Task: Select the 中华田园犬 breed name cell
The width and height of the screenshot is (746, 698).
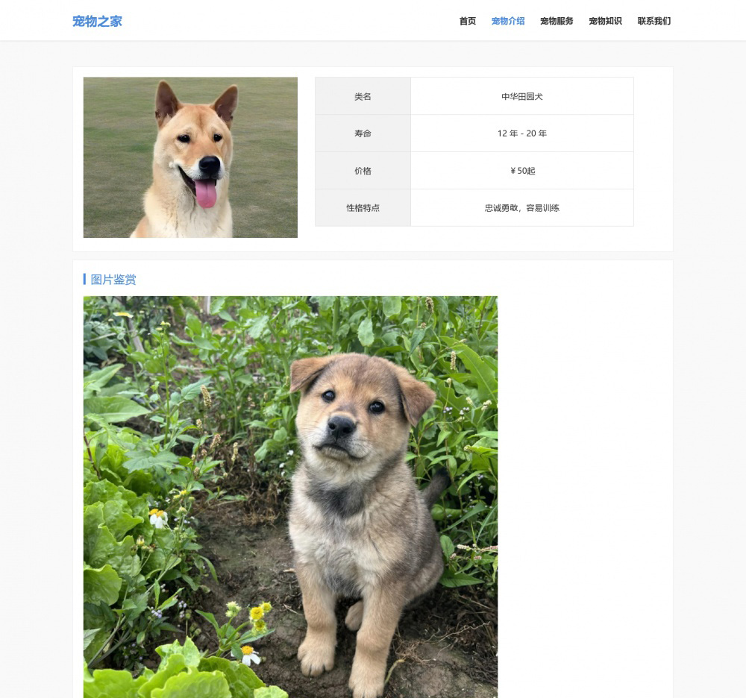Action: [522, 96]
